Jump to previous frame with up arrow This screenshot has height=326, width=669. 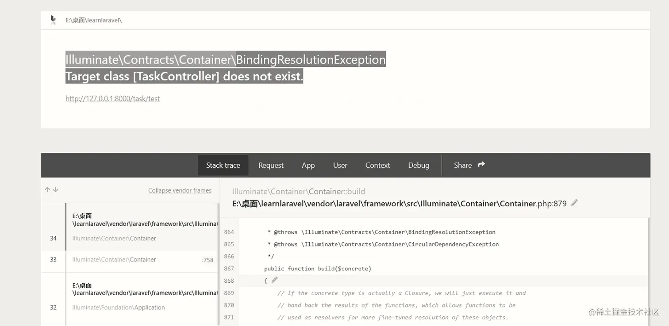tap(47, 189)
